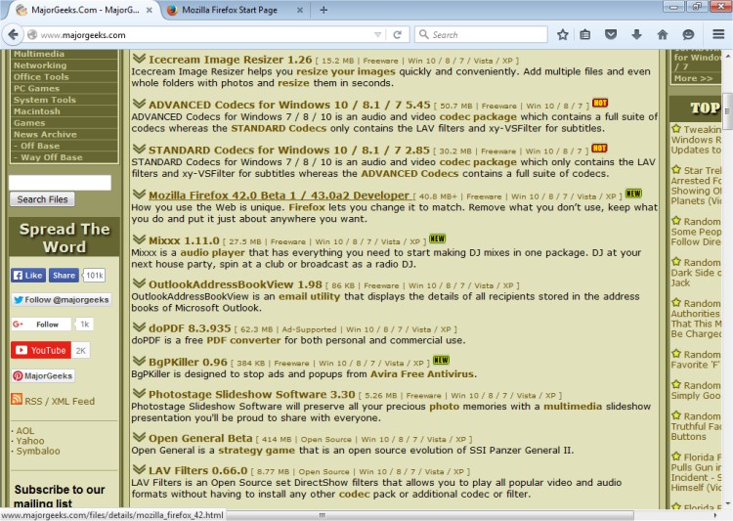Screen dimensions: 733x521
Task: Open the Symbaloo link
Action: pyautogui.click(x=38, y=451)
